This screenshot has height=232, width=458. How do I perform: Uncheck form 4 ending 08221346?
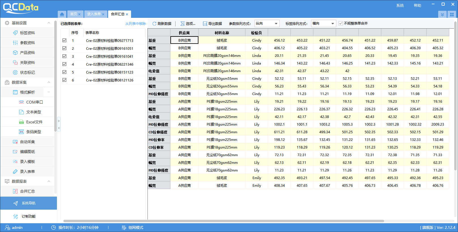point(65,64)
